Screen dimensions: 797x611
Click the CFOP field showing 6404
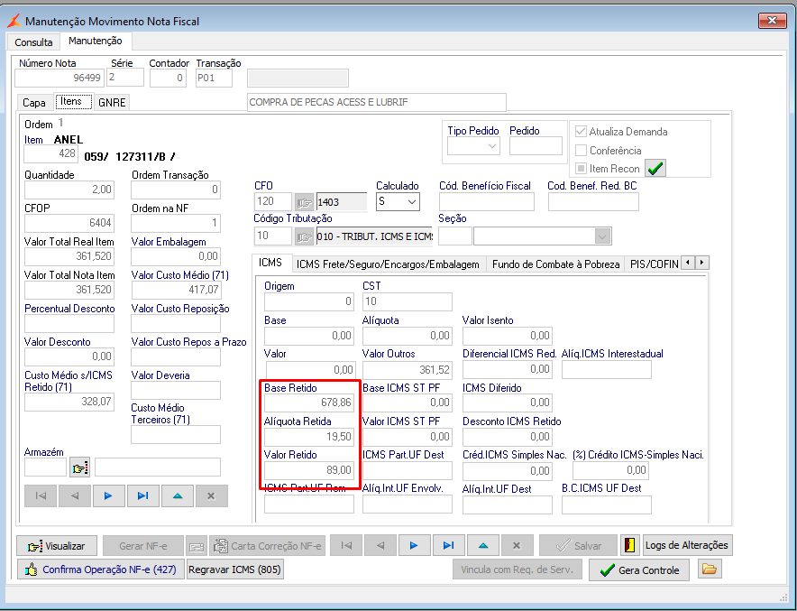(69, 223)
